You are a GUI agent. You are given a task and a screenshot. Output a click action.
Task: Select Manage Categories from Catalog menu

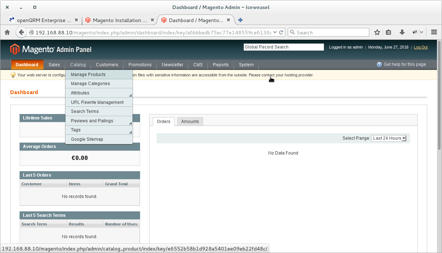pyautogui.click(x=99, y=84)
